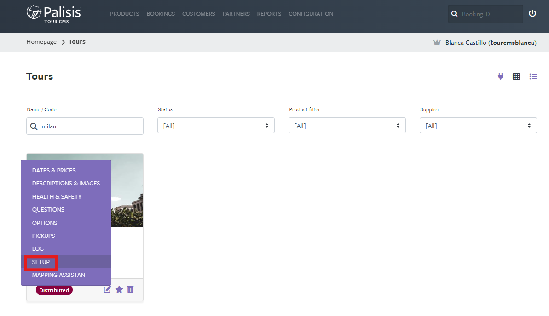
Task: Open MAPPING ASSISTANT menu entry
Action: [x=60, y=275]
